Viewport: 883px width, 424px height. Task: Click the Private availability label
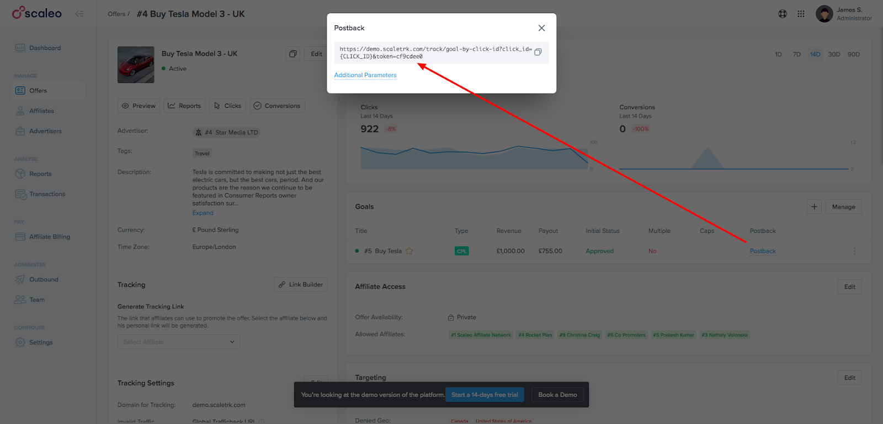(462, 317)
